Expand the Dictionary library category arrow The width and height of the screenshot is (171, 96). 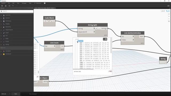tap(1, 21)
